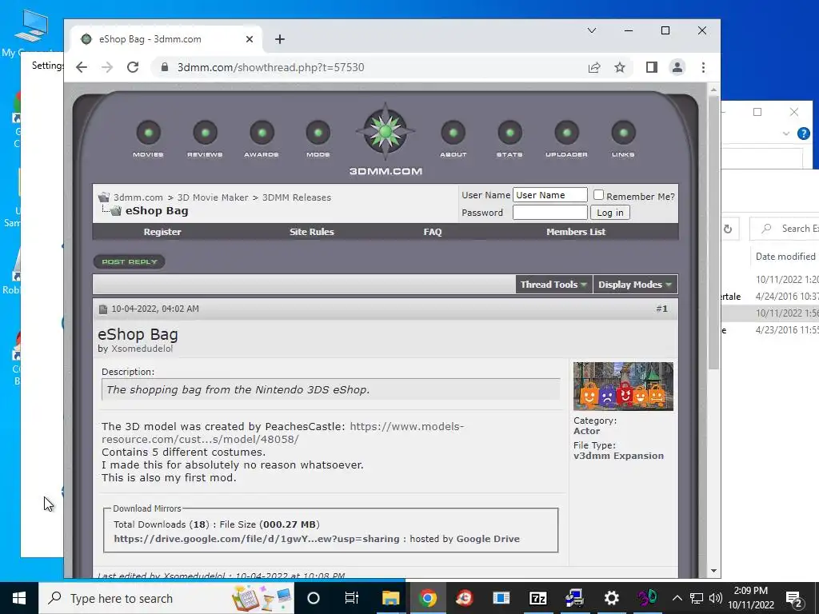This screenshot has height=614, width=819.
Task: Click the Task View taskbar icon
Action: point(352,598)
